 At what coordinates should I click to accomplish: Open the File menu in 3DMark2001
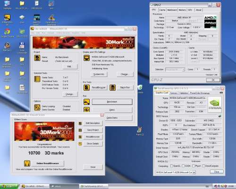point(33,33)
